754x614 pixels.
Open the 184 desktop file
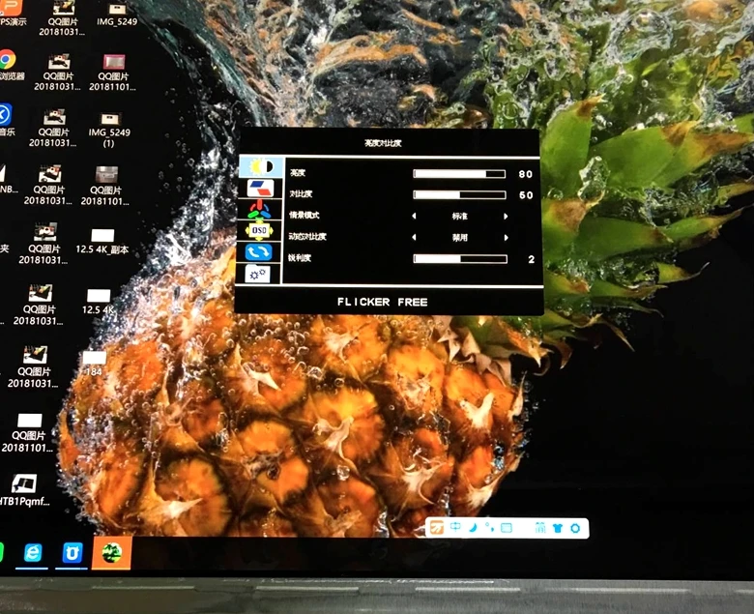94,364
